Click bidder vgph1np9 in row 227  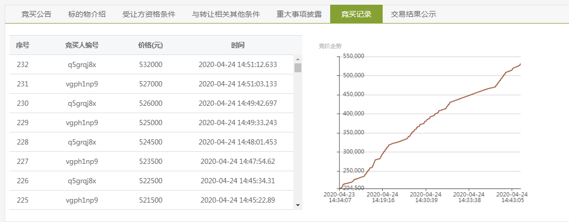point(82,161)
